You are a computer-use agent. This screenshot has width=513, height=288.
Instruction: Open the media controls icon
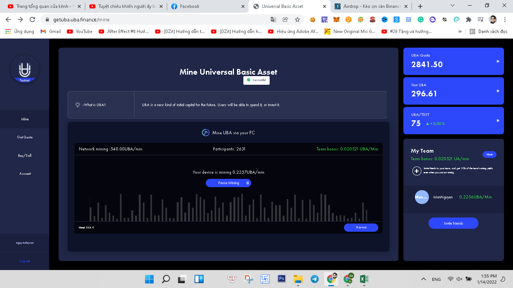(480, 19)
